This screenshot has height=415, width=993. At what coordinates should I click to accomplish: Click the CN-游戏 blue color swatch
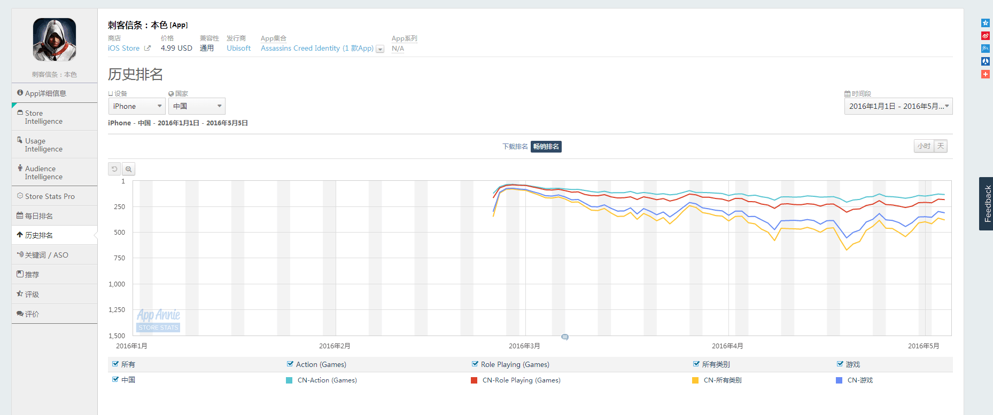(839, 380)
